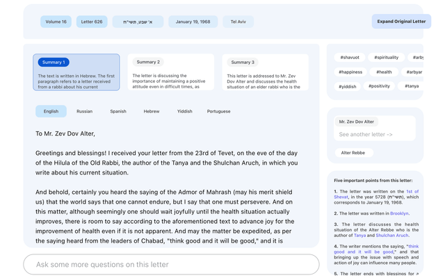Expand the original letter
Screen dimensions: 445x278
pos(401,22)
